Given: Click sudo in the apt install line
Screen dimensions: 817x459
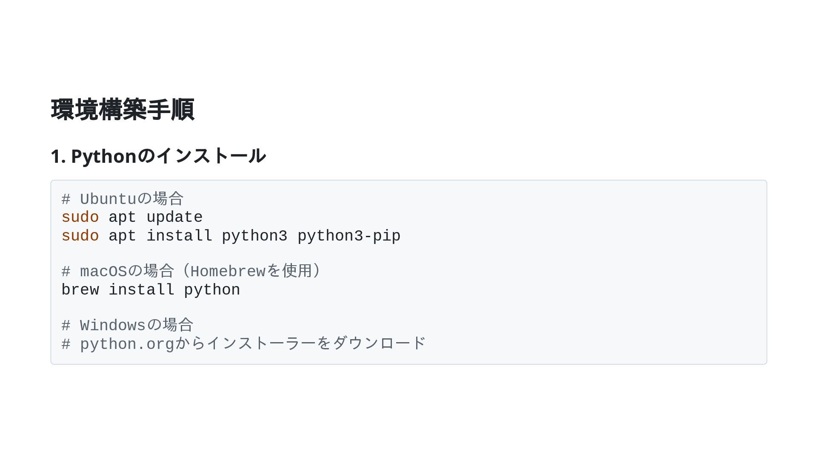Looking at the screenshot, I should click(x=80, y=236).
